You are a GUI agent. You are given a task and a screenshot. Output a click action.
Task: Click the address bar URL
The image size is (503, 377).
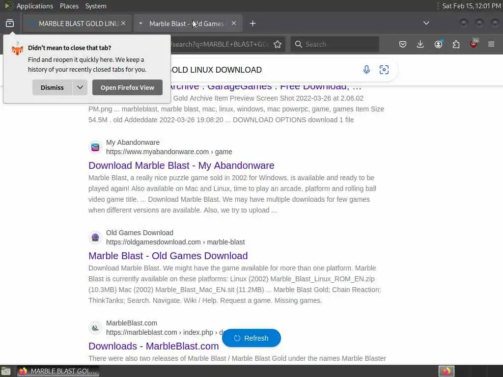coord(220,44)
